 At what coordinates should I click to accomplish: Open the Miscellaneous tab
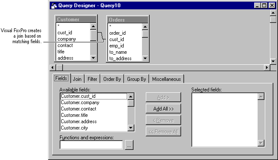[x=167, y=79]
